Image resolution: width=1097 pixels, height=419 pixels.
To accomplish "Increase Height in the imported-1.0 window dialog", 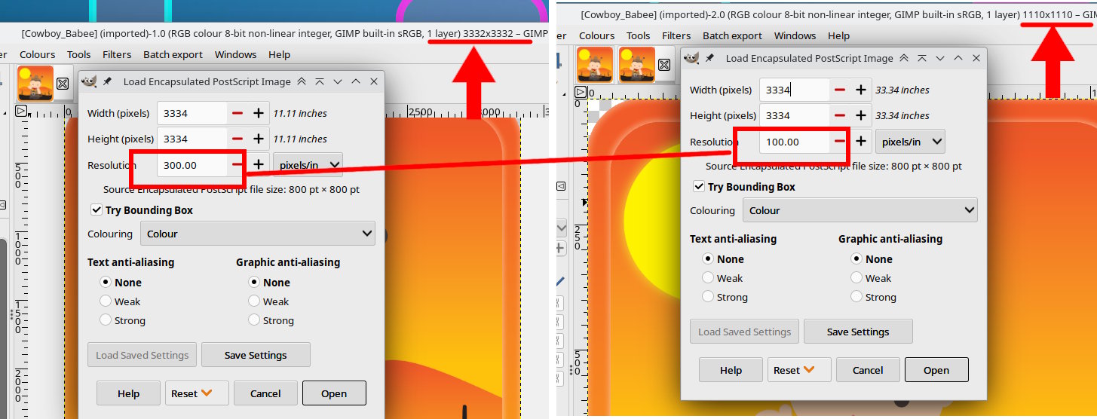I will pyautogui.click(x=259, y=139).
